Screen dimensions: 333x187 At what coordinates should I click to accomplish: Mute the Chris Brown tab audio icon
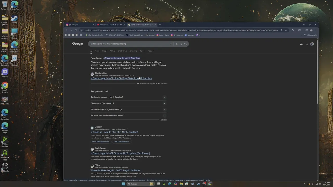pyautogui.click(x=121, y=25)
